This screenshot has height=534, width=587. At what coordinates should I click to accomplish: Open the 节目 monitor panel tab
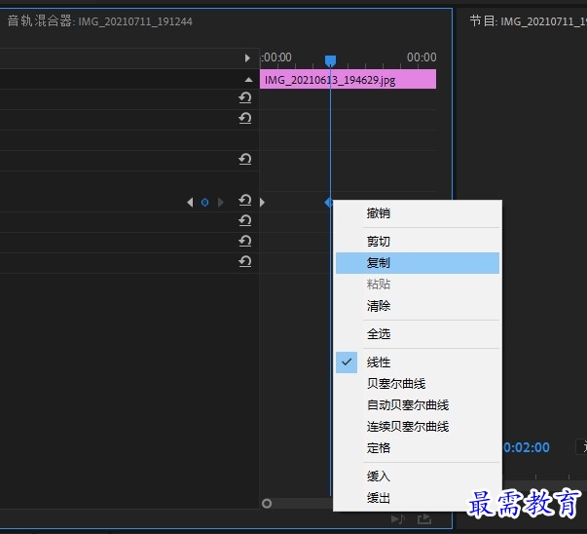point(528,21)
